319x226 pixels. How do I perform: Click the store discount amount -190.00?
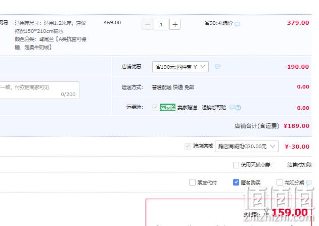click(x=297, y=67)
